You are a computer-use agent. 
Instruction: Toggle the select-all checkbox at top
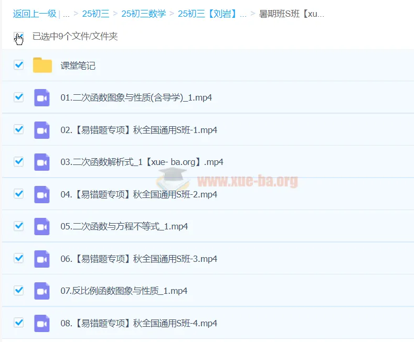pos(19,37)
